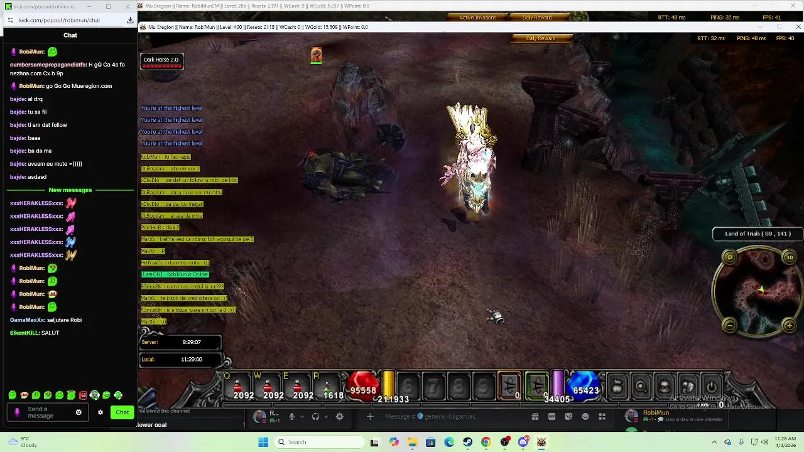Open the friends/party icon in game bar
Image resolution: width=804 pixels, height=452 pixels.
pyautogui.click(x=688, y=387)
